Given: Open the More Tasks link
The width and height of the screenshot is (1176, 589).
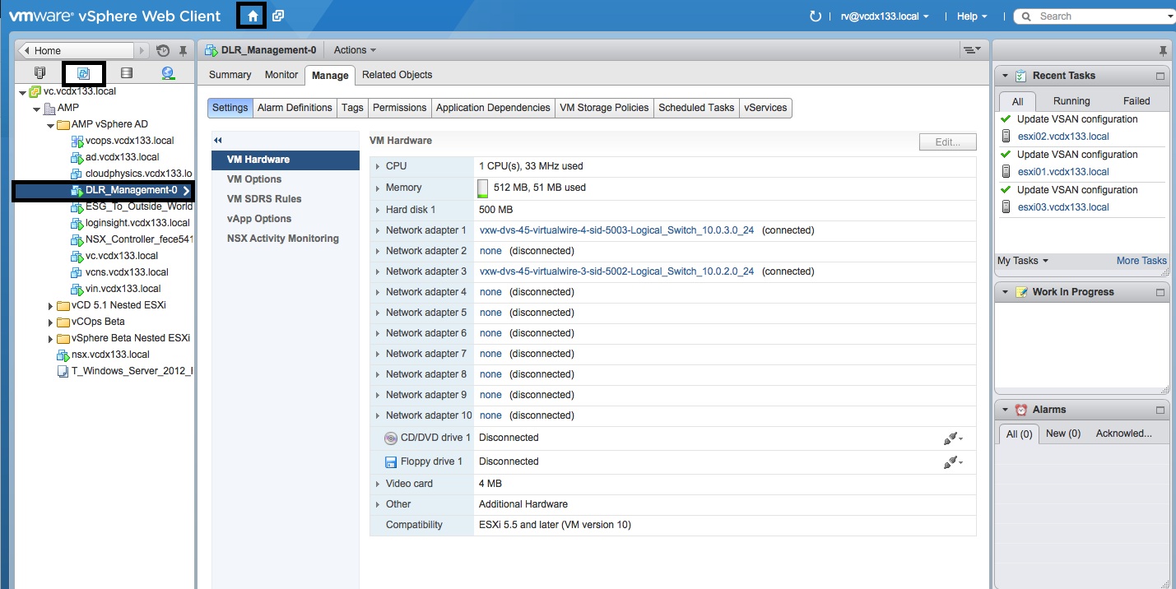Looking at the screenshot, I should point(1141,261).
